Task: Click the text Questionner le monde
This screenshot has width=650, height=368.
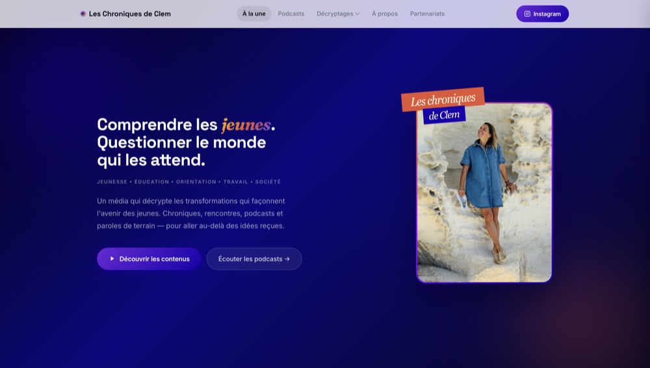Action: pos(181,142)
